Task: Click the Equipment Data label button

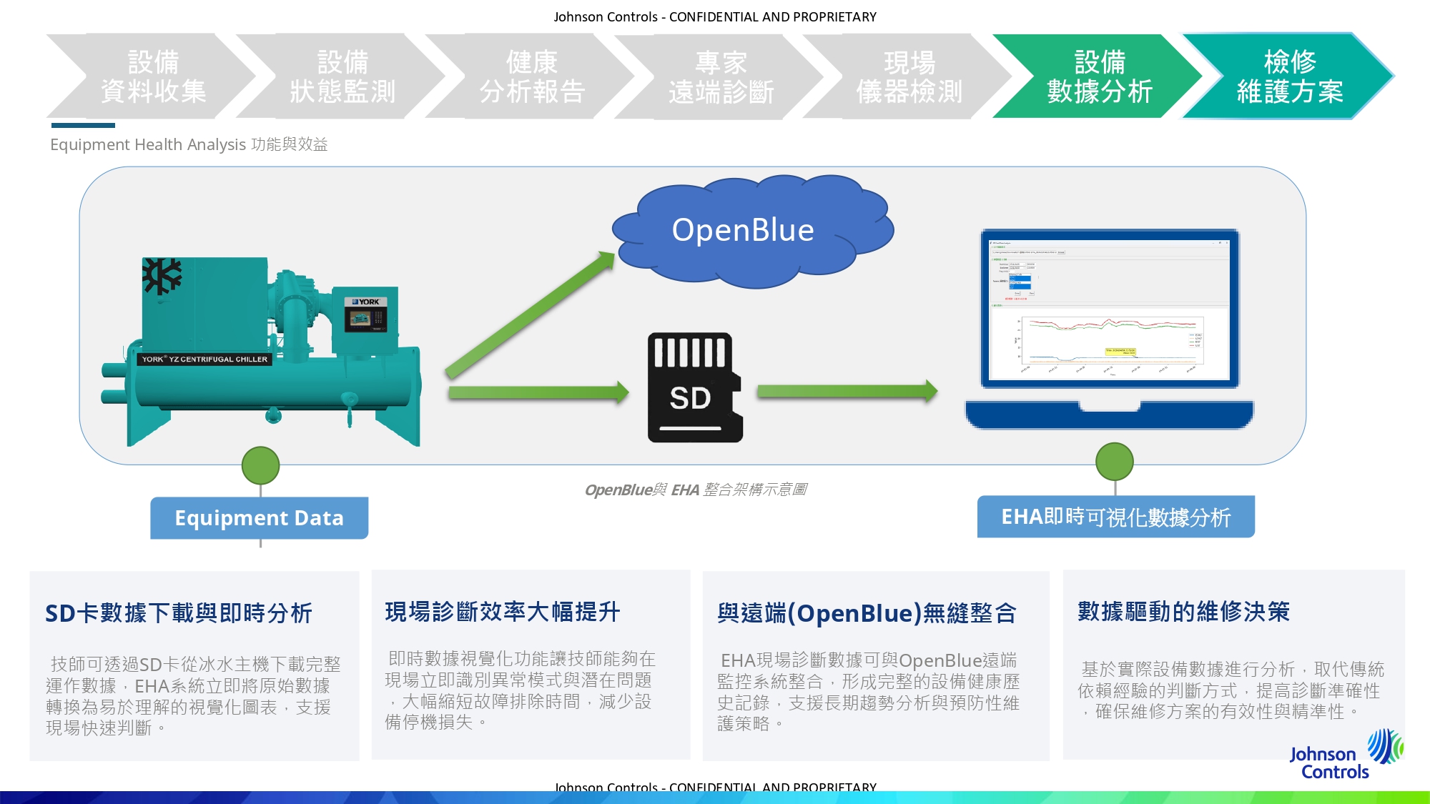Action: click(259, 517)
